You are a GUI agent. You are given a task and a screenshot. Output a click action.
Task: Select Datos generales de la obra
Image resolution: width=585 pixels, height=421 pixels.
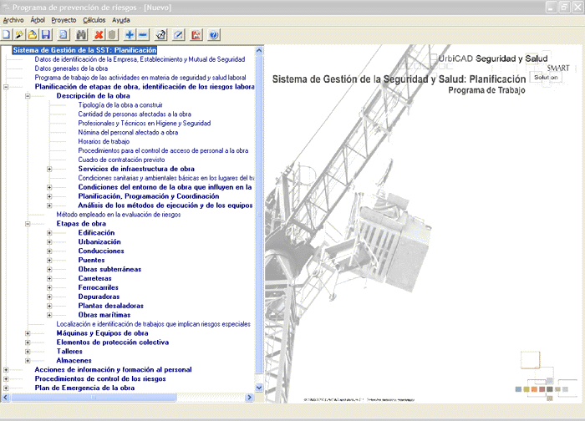71,68
